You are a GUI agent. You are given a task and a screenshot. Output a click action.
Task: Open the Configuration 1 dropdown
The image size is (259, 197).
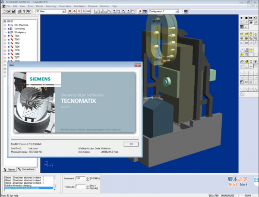pyautogui.click(x=177, y=11)
